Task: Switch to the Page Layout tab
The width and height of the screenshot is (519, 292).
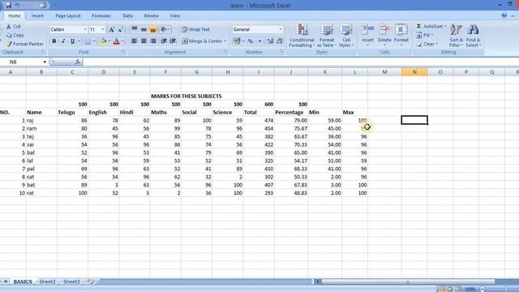Action: [x=68, y=16]
